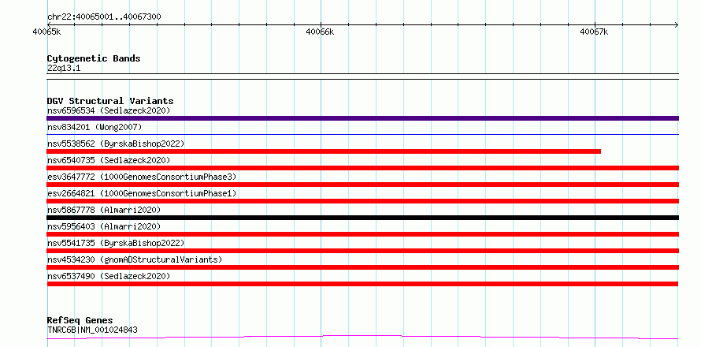Click the red nsv6537490 variant bar
The height and width of the screenshot is (347, 701).
[x=362, y=284]
